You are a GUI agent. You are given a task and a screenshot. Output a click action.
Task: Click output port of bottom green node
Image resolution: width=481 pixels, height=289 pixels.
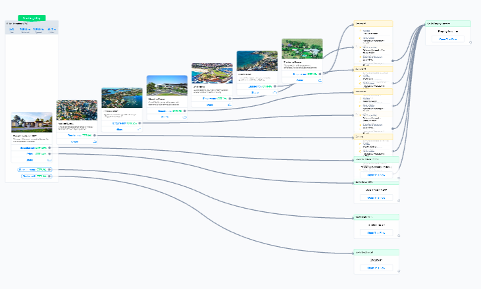pyautogui.click(x=399, y=271)
